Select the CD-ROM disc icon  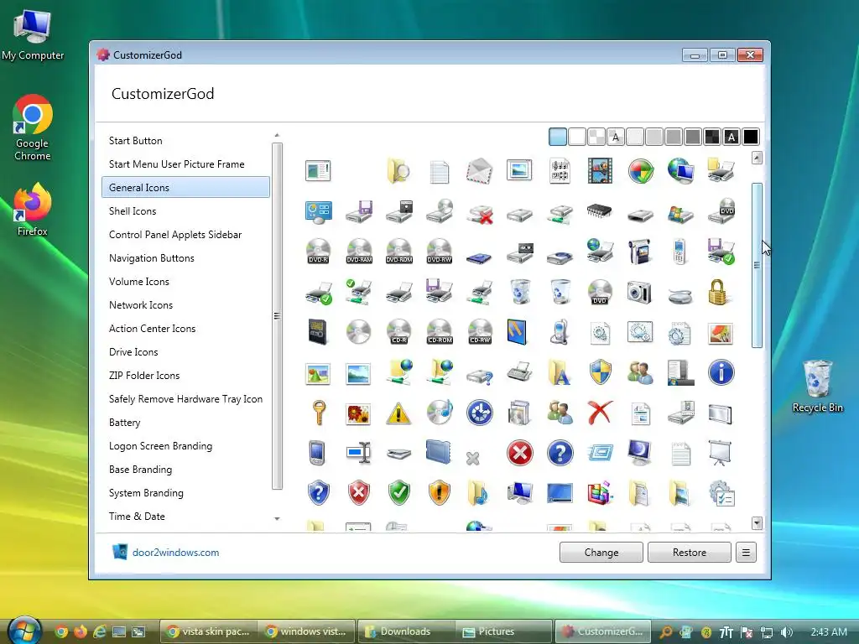click(440, 332)
